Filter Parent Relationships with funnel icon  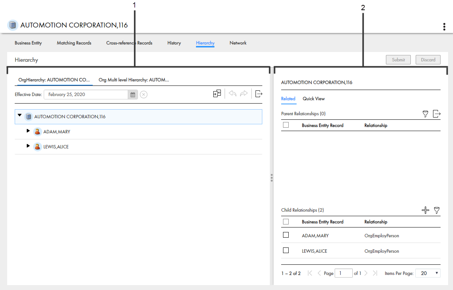pos(425,114)
